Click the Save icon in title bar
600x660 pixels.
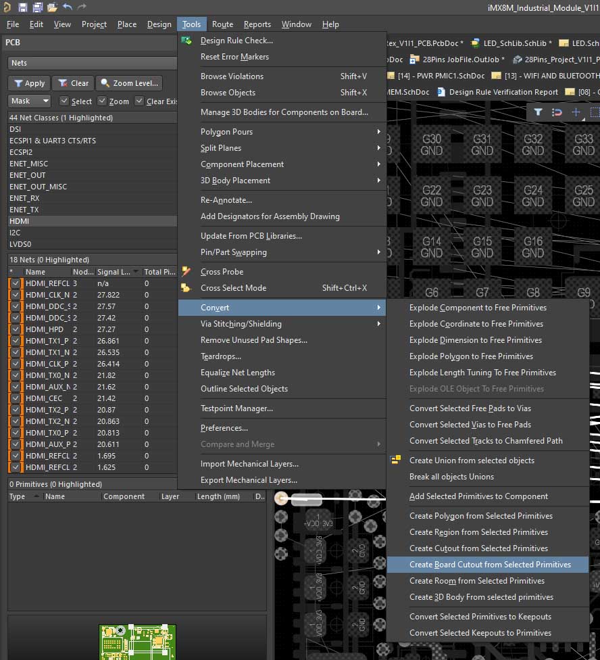[x=22, y=7]
